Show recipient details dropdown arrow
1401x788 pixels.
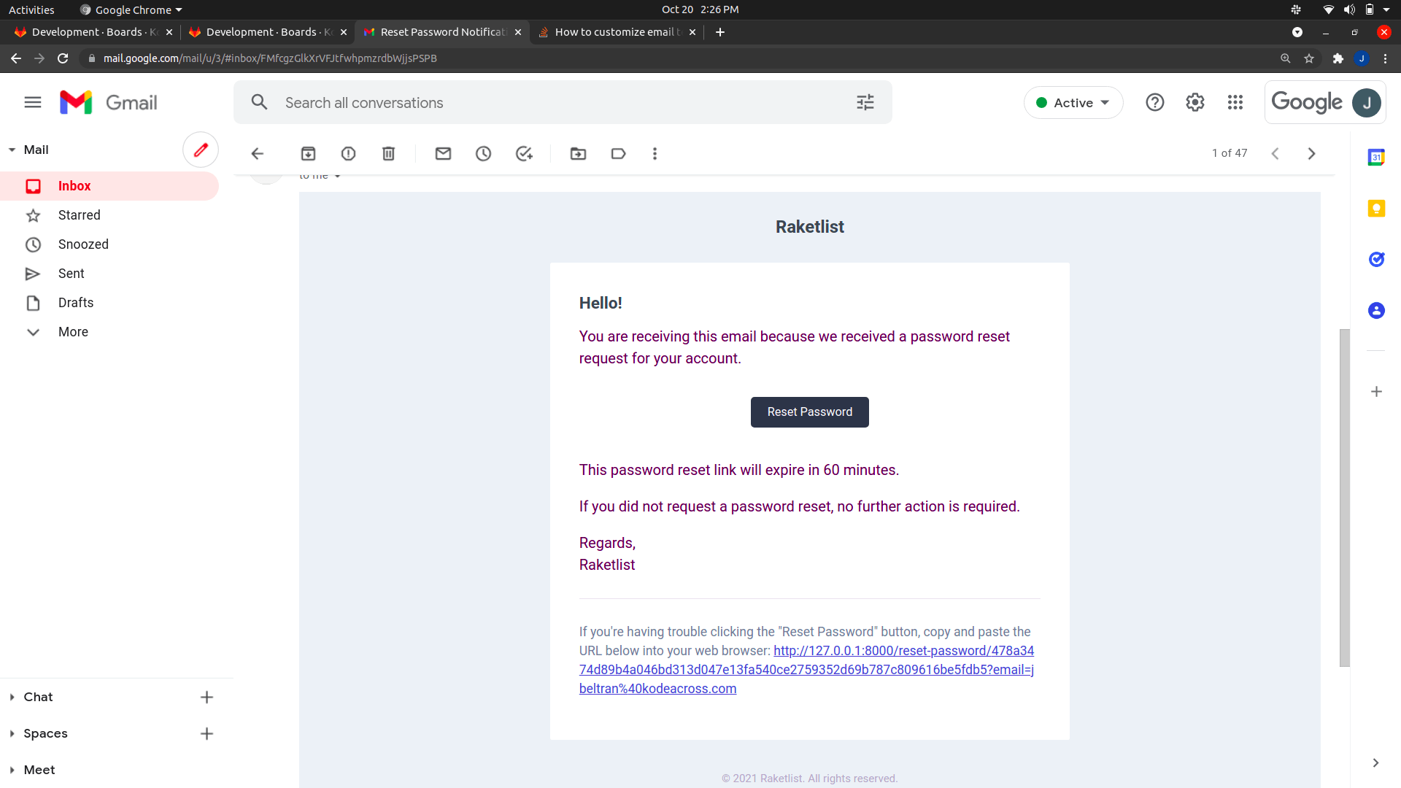(x=337, y=176)
